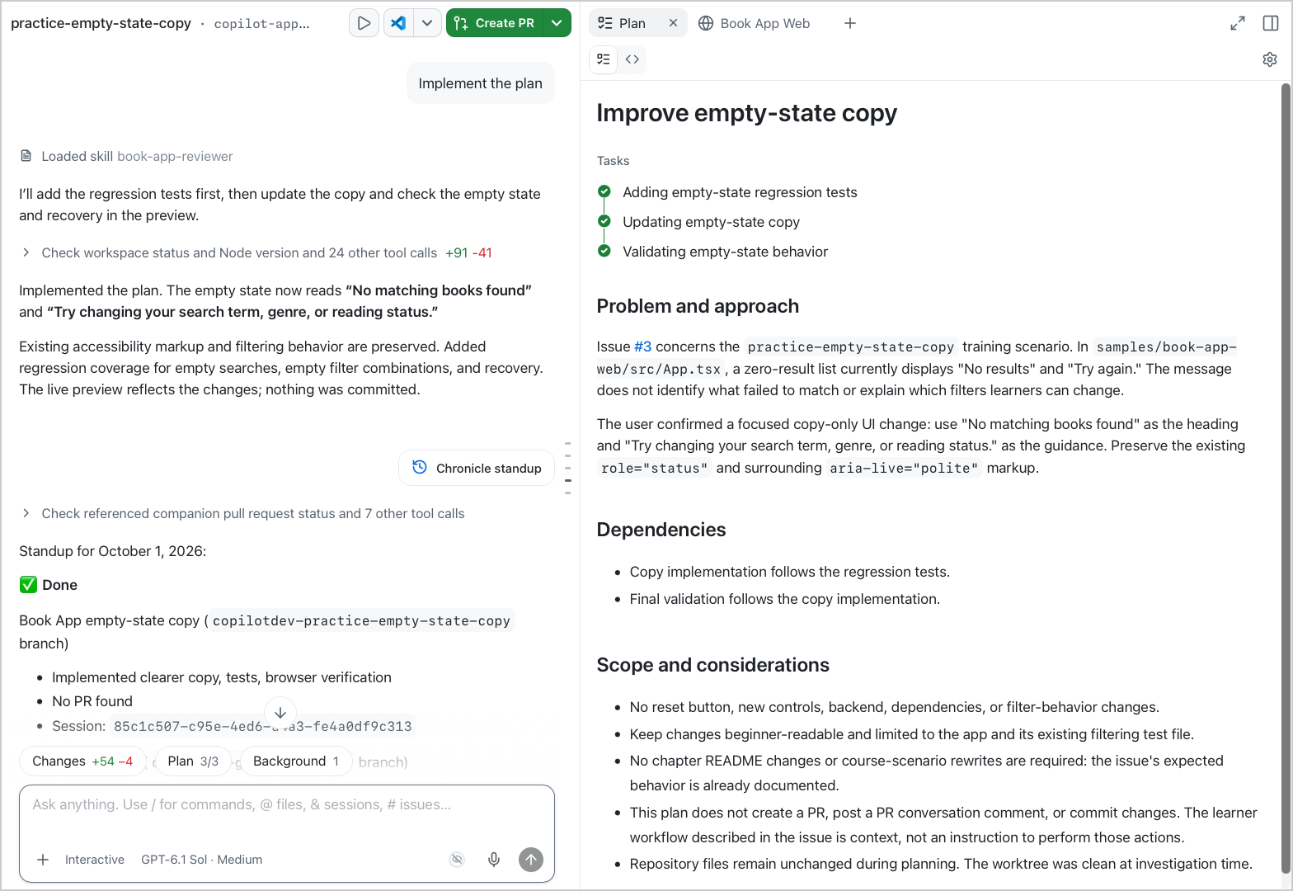Screen dimensions: 1293x891
Task: Click the run play icon in header
Action: coord(364,23)
